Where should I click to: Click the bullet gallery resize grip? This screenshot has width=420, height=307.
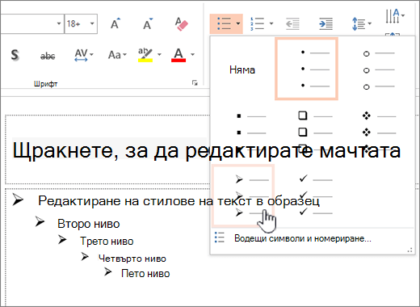(410, 250)
